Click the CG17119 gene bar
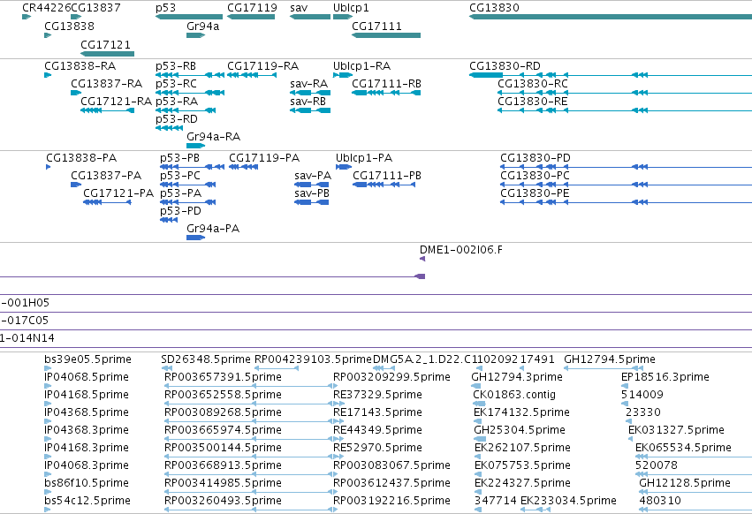Screen dimensions: 752x514 click(x=251, y=17)
